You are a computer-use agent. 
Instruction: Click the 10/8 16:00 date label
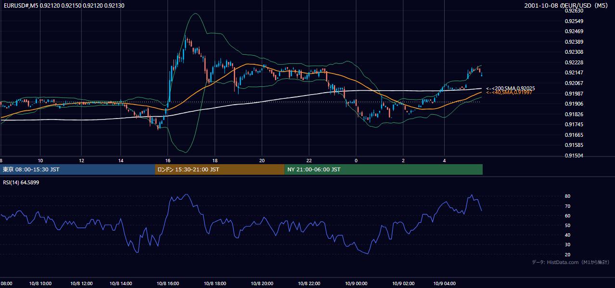[x=167, y=284]
